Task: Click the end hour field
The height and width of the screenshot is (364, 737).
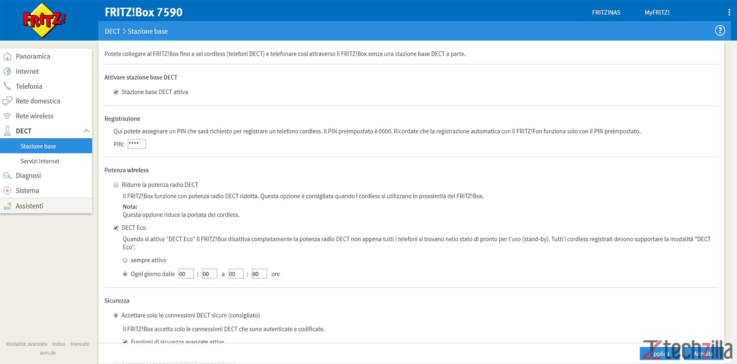Action: 236,274
